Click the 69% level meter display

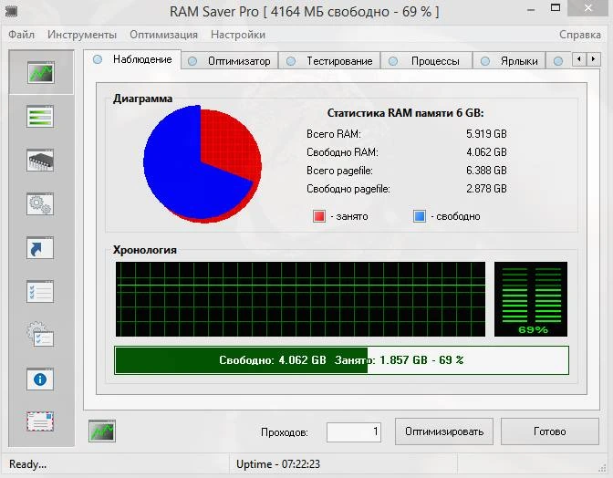(x=531, y=299)
